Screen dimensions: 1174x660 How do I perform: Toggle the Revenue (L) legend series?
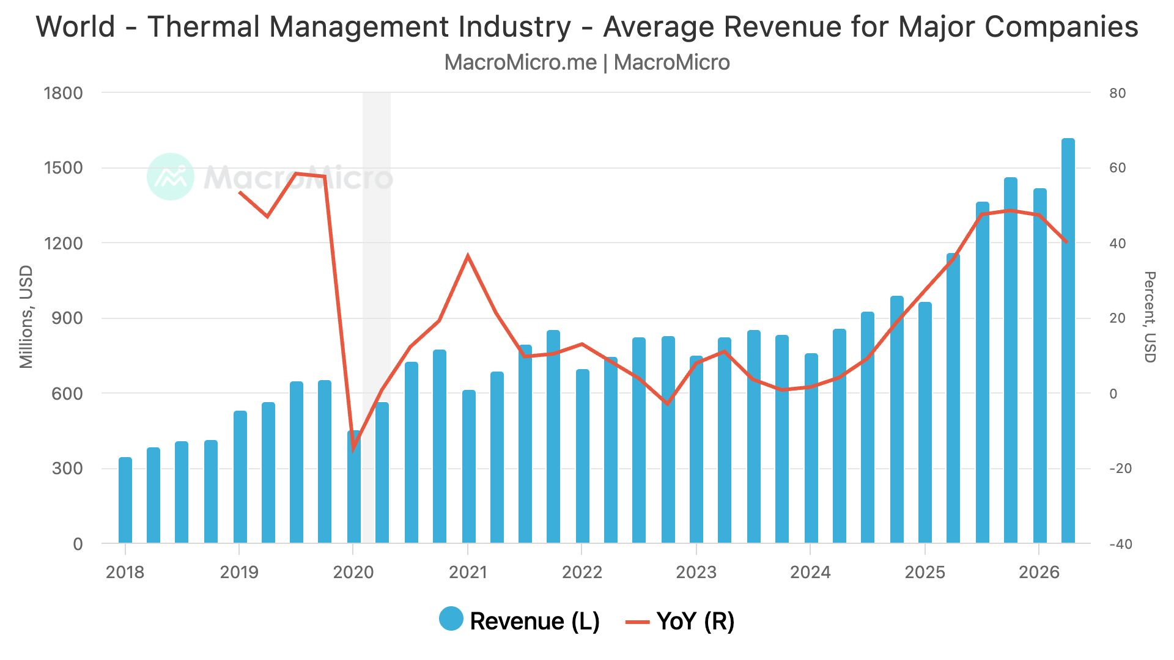coord(519,621)
